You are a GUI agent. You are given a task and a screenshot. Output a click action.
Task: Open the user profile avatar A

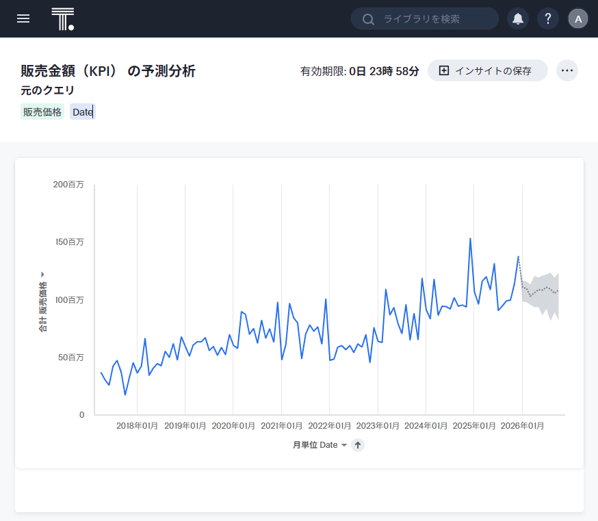click(x=578, y=19)
